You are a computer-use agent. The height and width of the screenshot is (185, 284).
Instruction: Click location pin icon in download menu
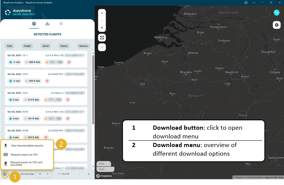[x=6, y=164]
